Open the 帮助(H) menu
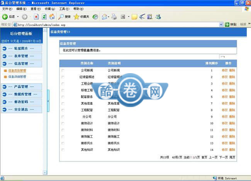This screenshot has height=181, width=251. tap(78, 9)
